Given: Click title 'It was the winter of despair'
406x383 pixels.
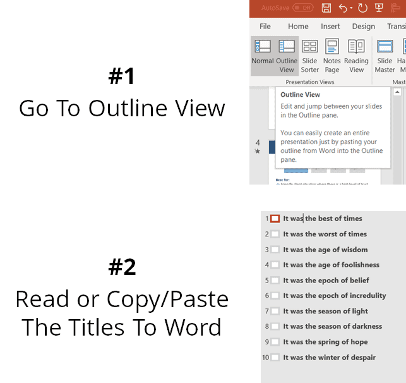Looking at the screenshot, I should click(329, 358).
